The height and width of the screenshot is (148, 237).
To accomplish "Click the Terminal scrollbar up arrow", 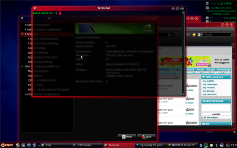I will pos(184,13).
